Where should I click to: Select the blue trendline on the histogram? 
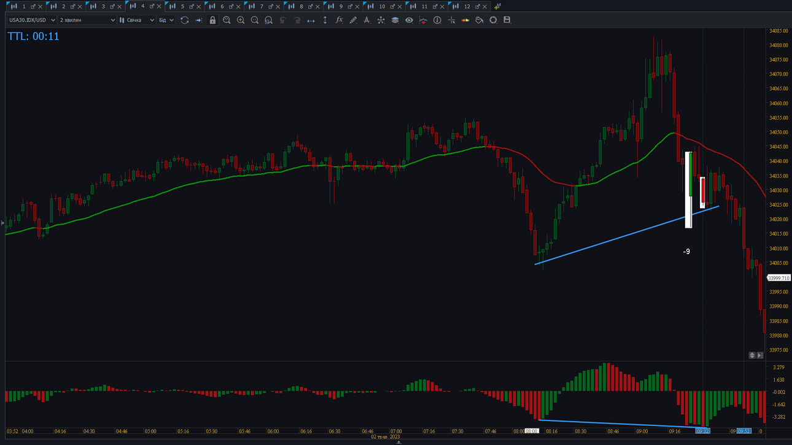623,423
